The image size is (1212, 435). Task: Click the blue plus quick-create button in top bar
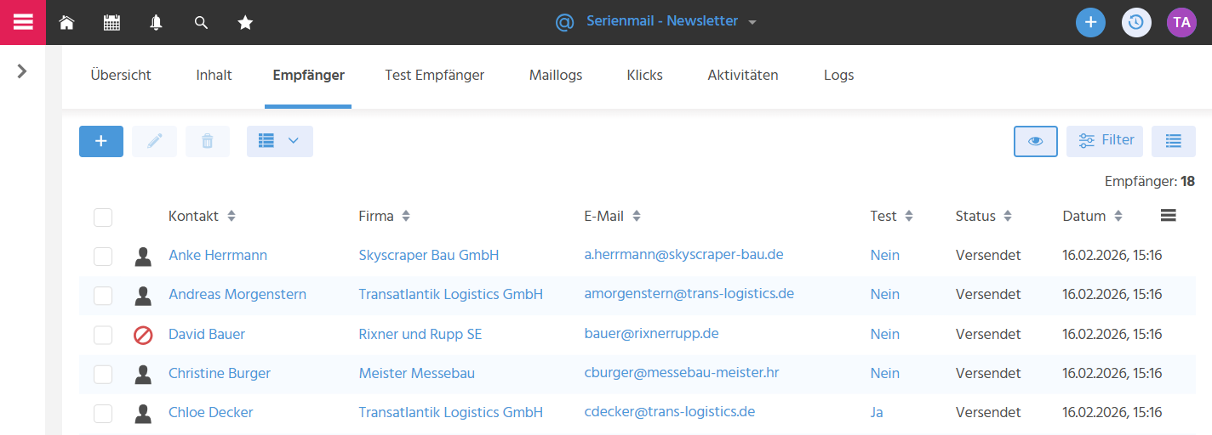click(x=1090, y=22)
